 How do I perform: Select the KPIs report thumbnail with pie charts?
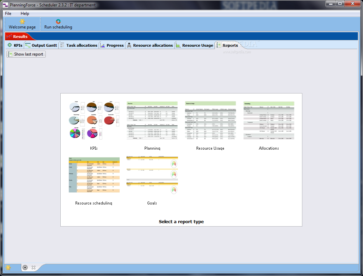(94, 120)
